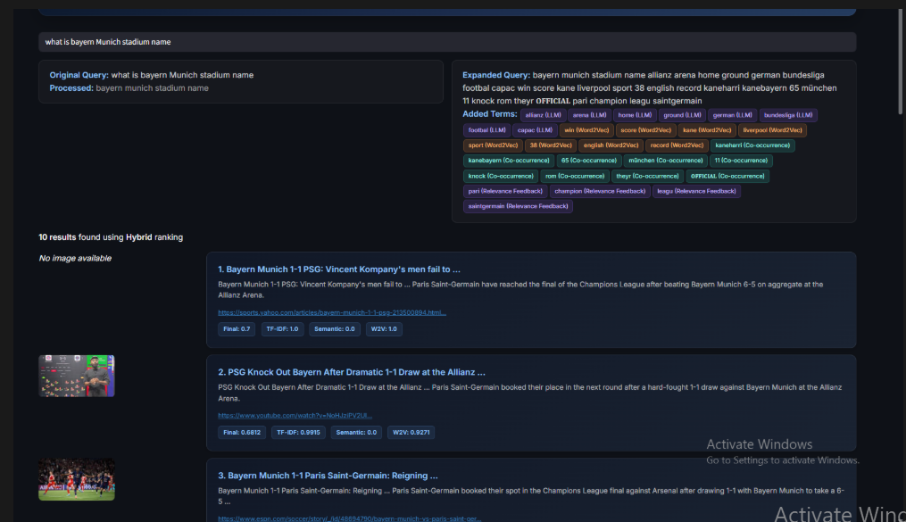Pick the 'pari (Relevance Feedback)' chip
The height and width of the screenshot is (522, 906).
[505, 191]
